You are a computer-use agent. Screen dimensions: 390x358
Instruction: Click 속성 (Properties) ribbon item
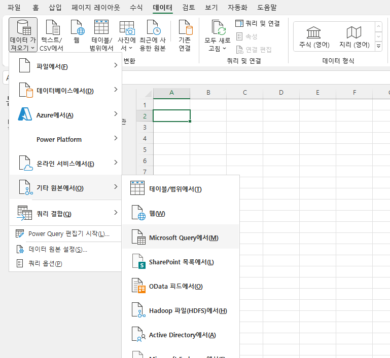coord(246,36)
